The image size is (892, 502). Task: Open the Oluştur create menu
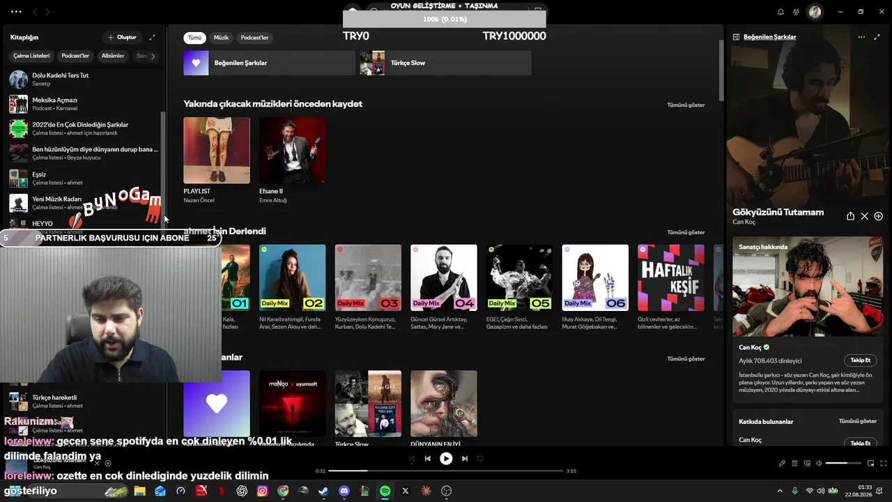[x=122, y=37]
